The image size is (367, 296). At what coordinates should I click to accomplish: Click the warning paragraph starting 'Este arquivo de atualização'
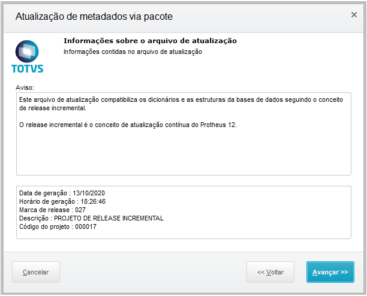(x=181, y=104)
